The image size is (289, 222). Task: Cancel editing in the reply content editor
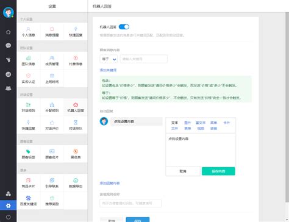point(183,171)
